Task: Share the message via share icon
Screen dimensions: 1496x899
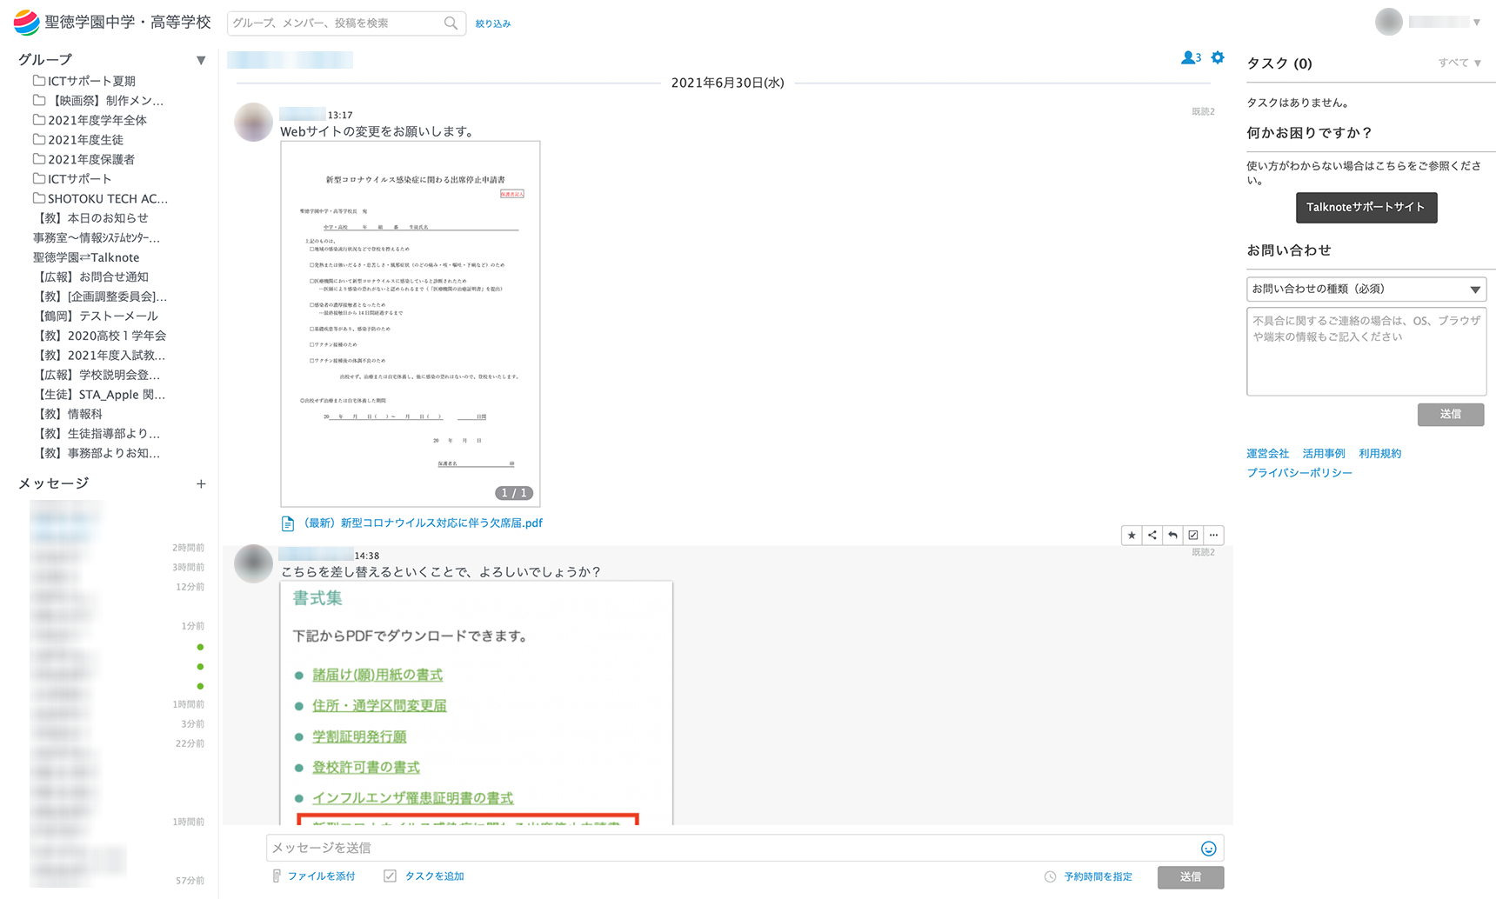Action: 1152,535
